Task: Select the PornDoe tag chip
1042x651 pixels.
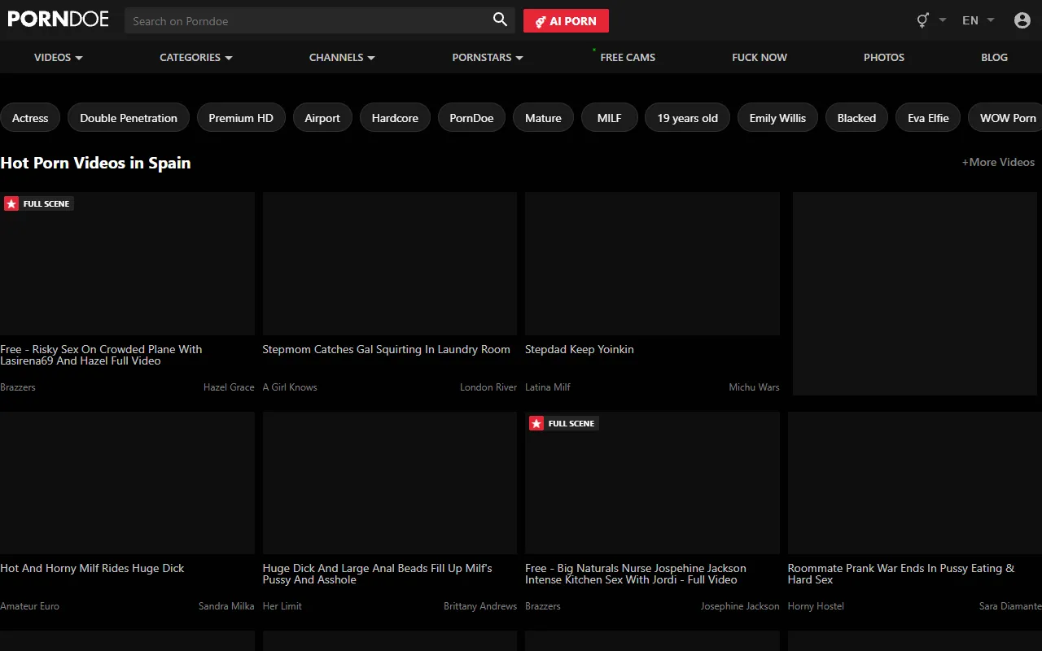Action: click(471, 118)
